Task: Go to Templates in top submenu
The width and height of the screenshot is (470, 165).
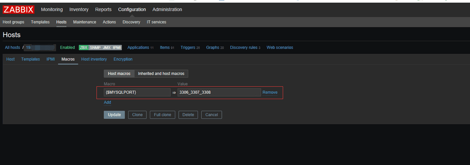Action: (x=40, y=22)
